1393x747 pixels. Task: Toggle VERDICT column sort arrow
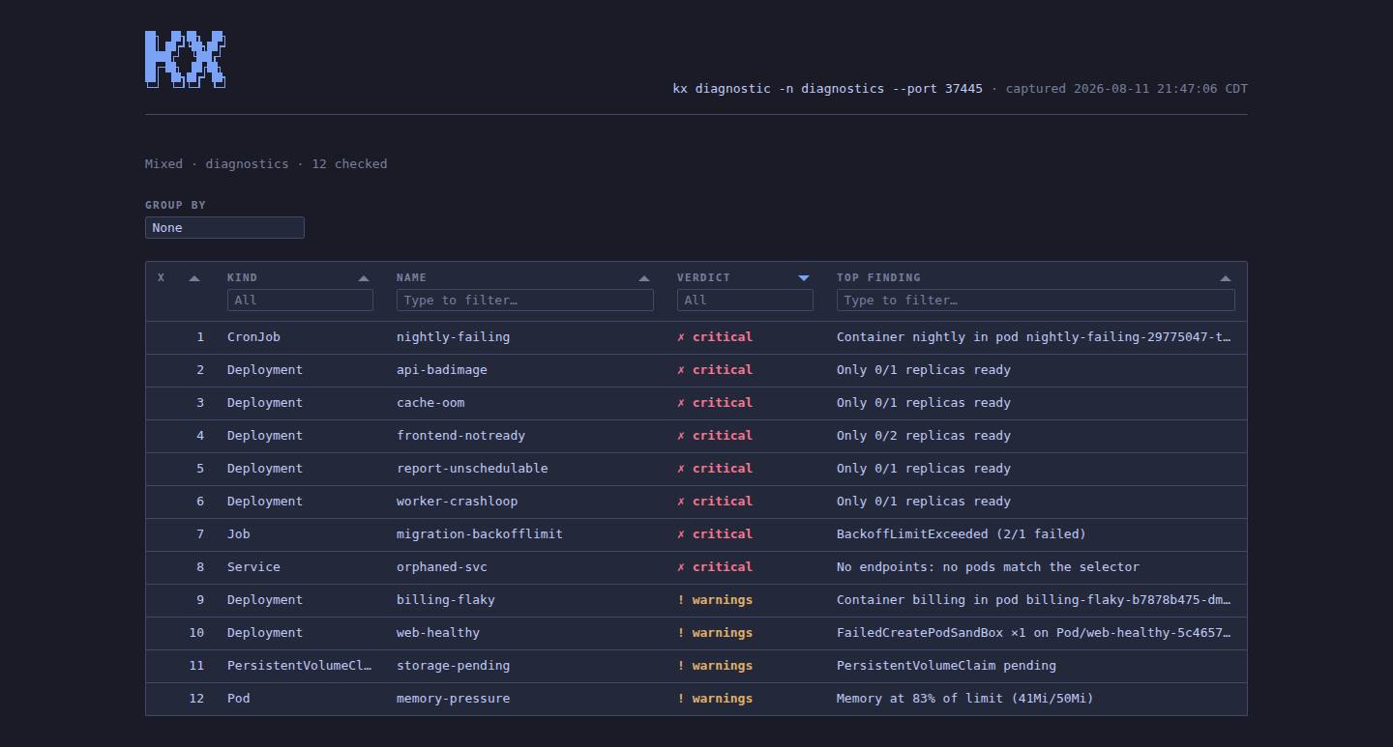click(x=804, y=278)
